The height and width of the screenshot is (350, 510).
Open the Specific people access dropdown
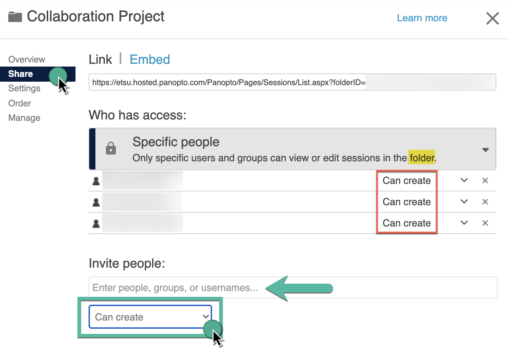pos(485,150)
